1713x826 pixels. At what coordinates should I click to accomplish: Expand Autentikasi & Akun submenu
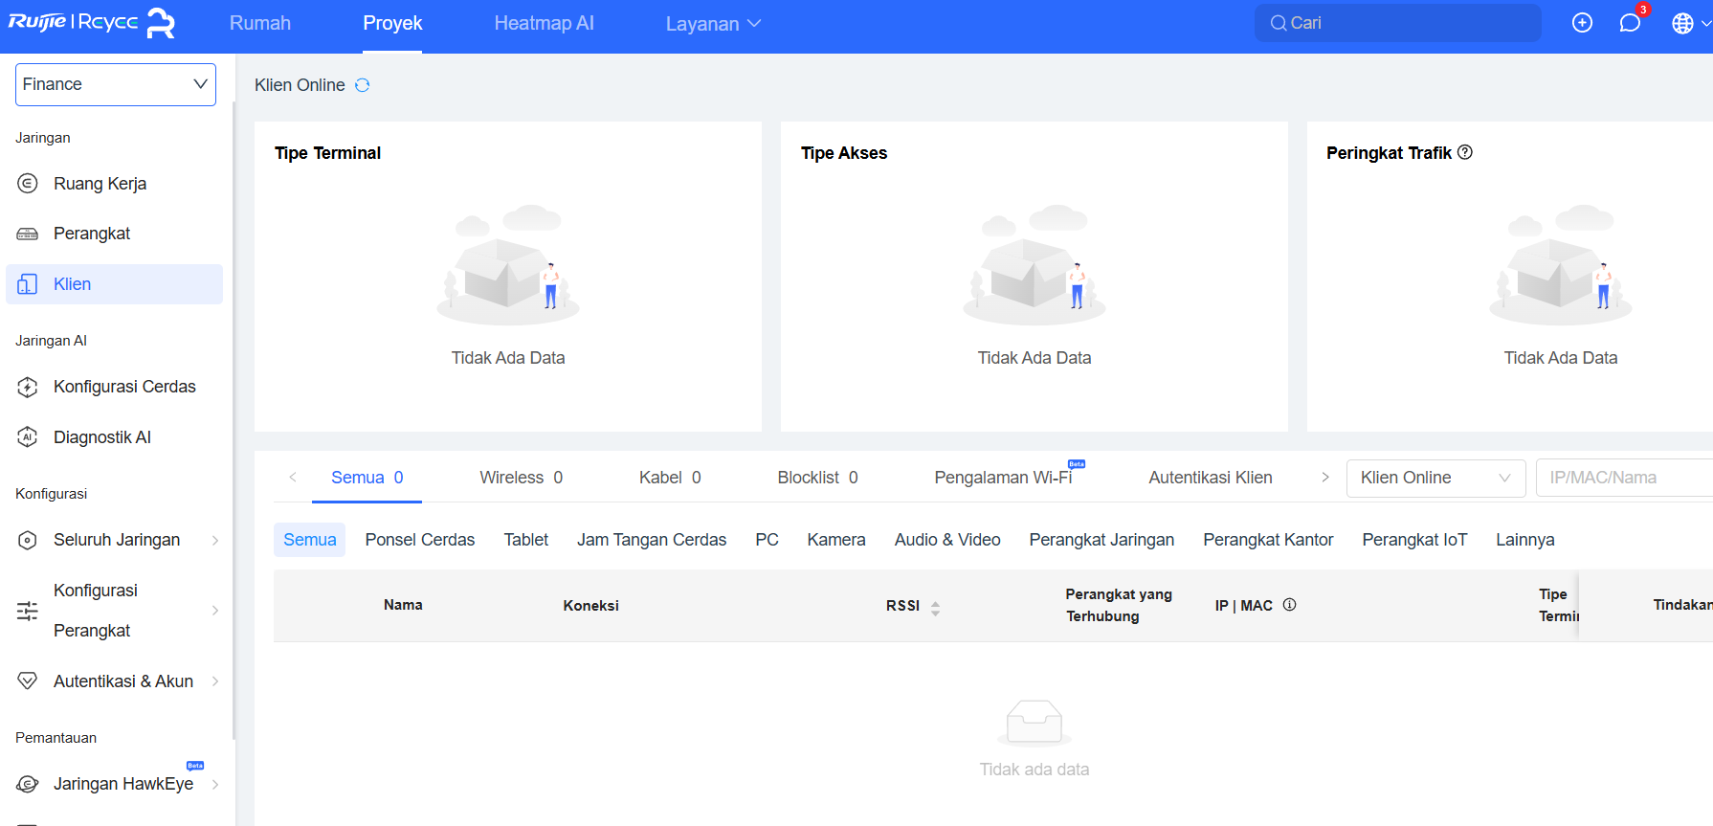214,681
